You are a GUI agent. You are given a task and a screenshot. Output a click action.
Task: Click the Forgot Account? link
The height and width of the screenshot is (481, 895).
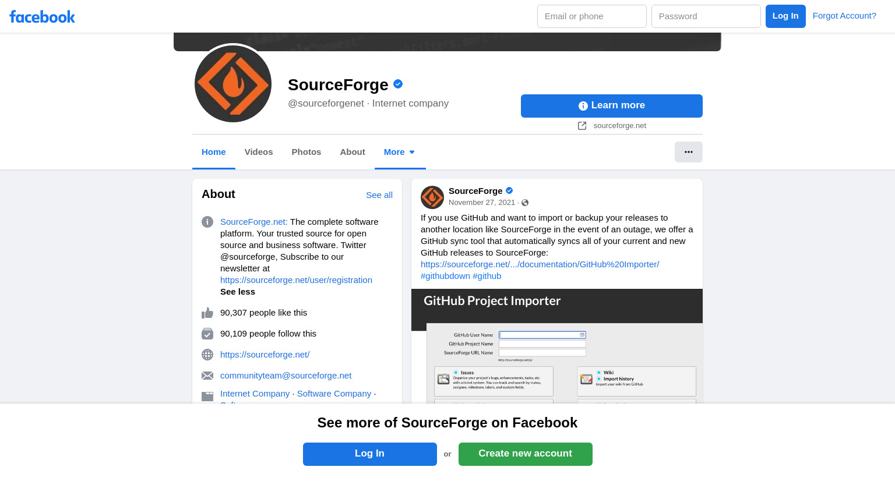[x=844, y=16]
